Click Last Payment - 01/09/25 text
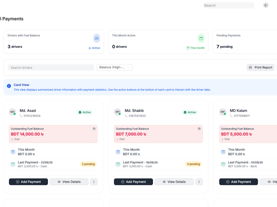Screen dimensions: 277x207 (245, 163)
